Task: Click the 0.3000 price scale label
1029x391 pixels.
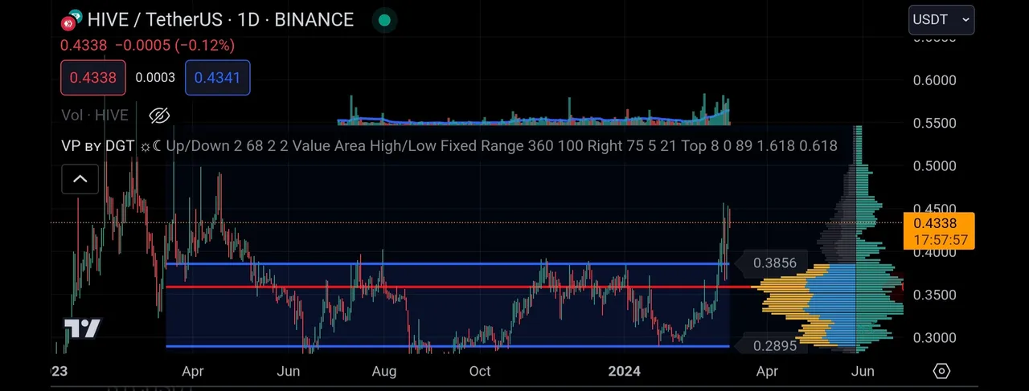Action: click(x=935, y=338)
